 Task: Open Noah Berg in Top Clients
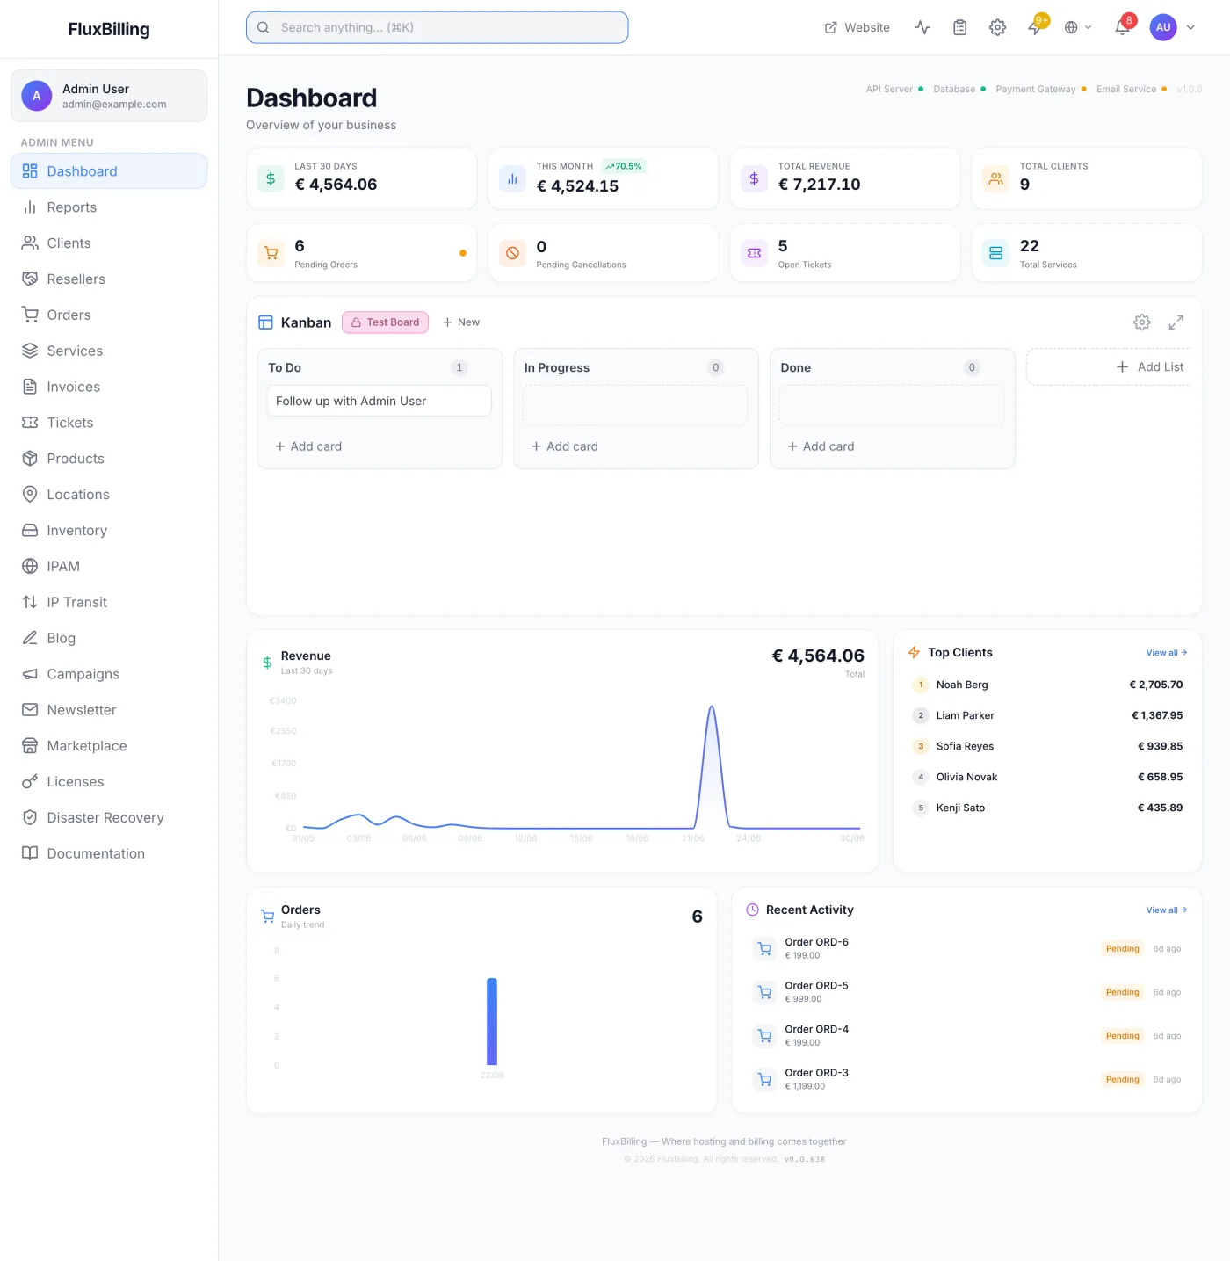pos(1047,685)
